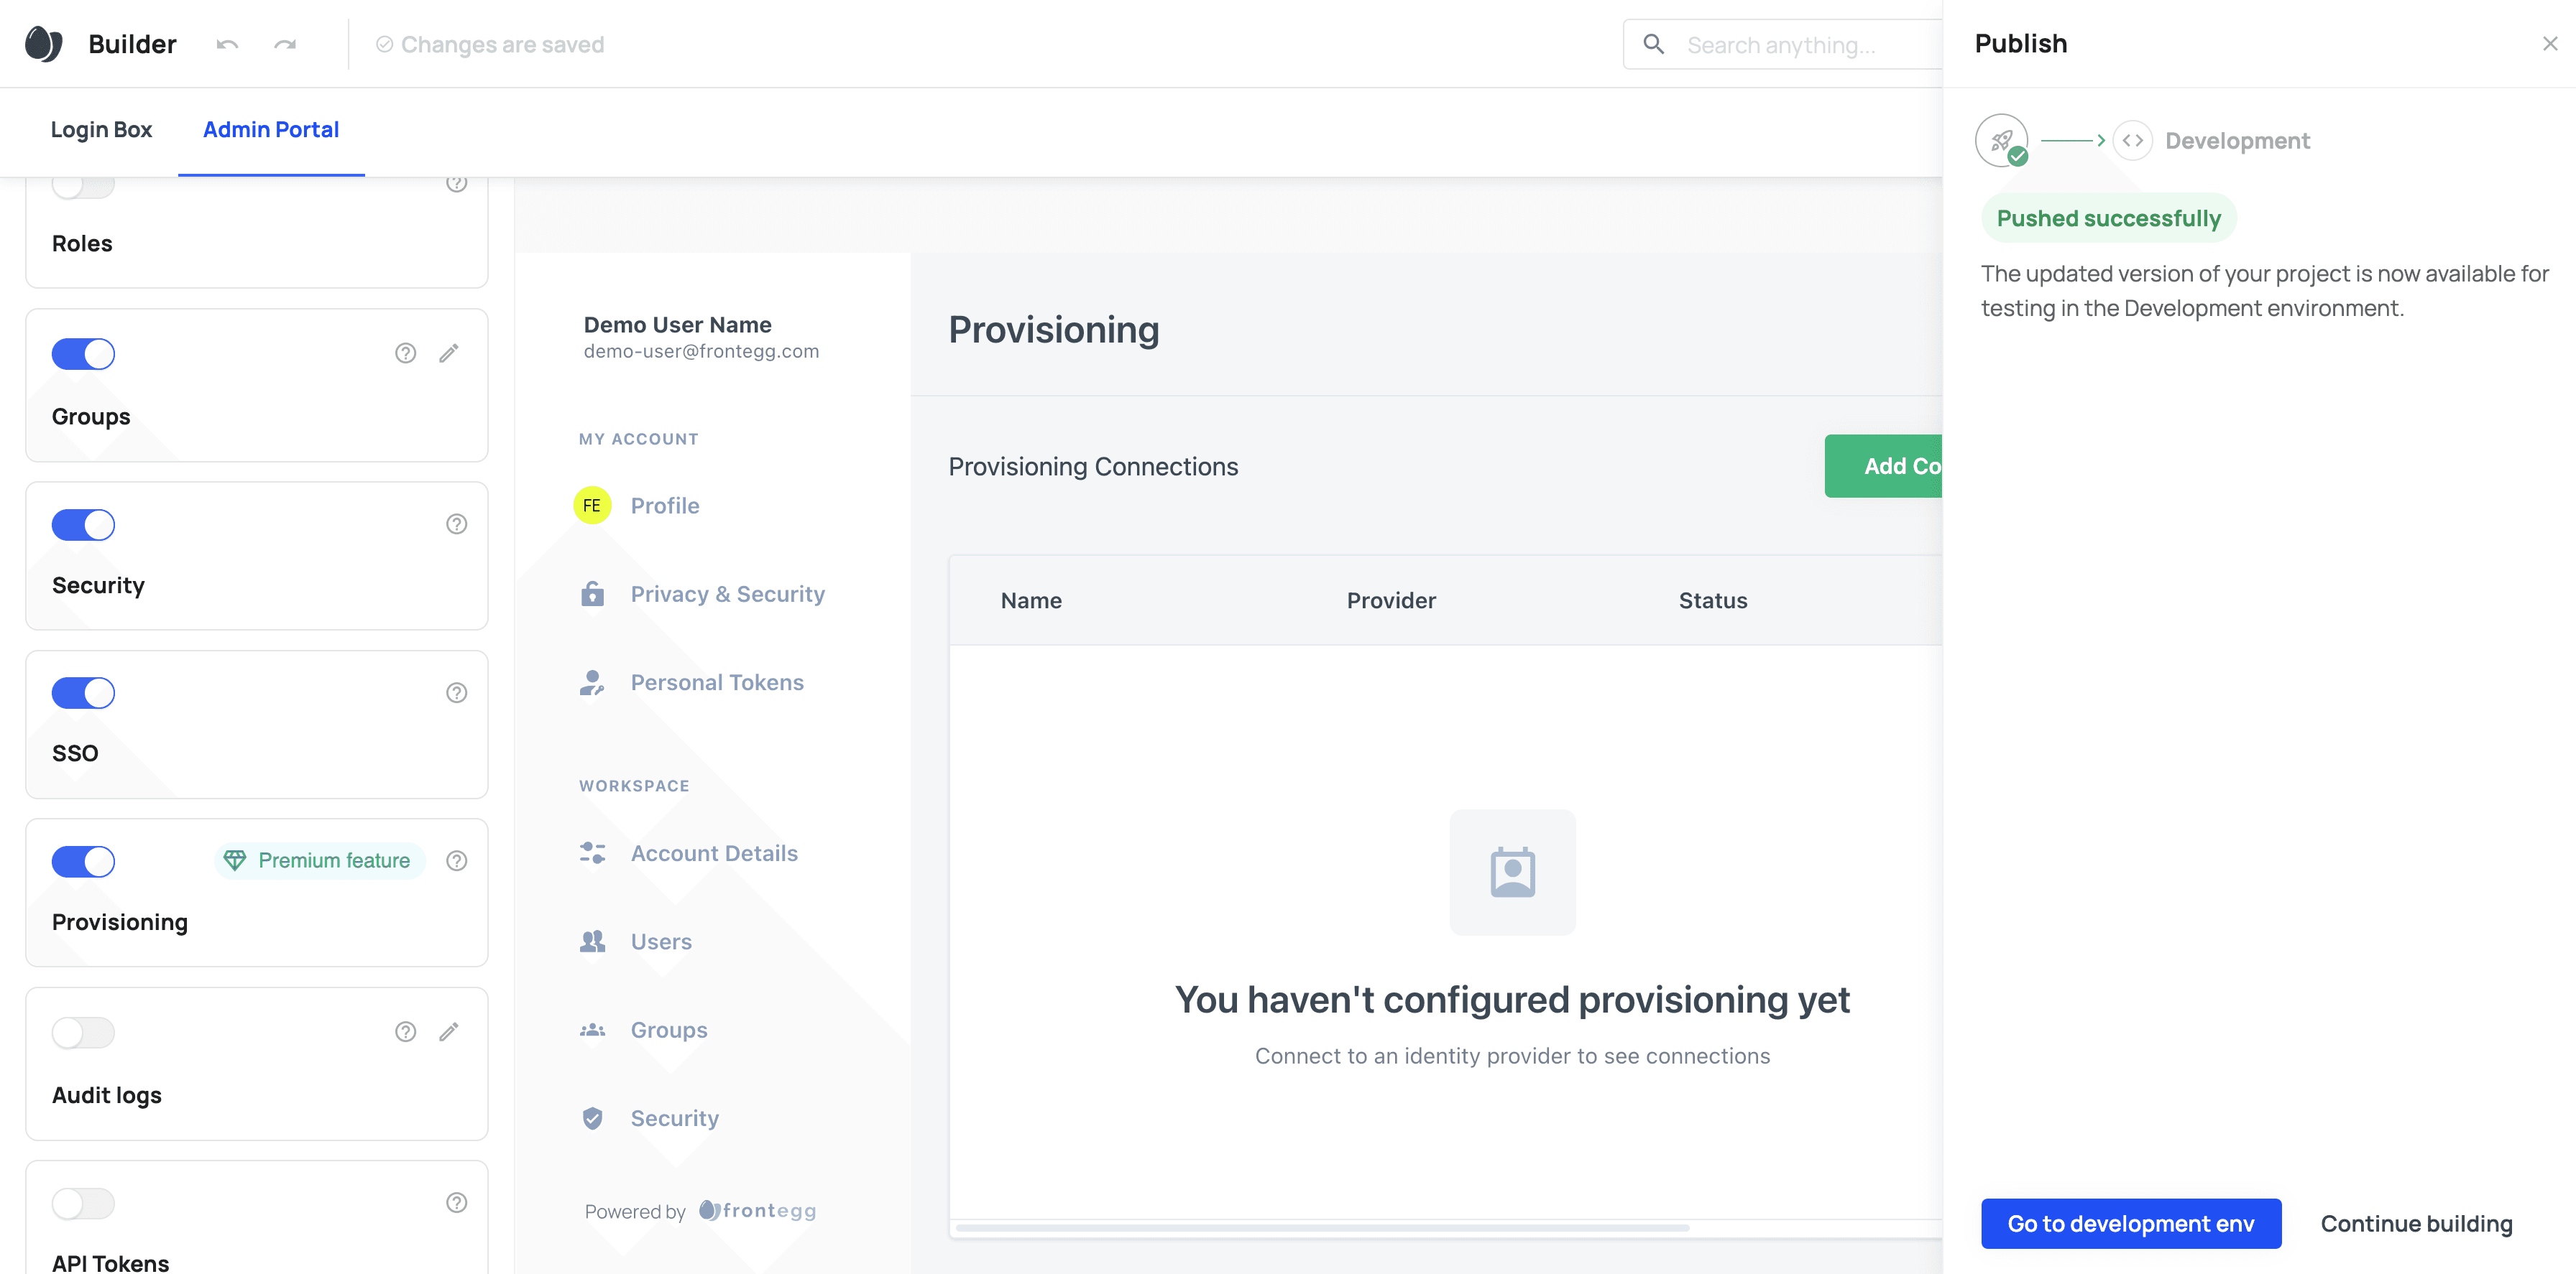
Task: Click the Search anything input field
Action: 1782,44
